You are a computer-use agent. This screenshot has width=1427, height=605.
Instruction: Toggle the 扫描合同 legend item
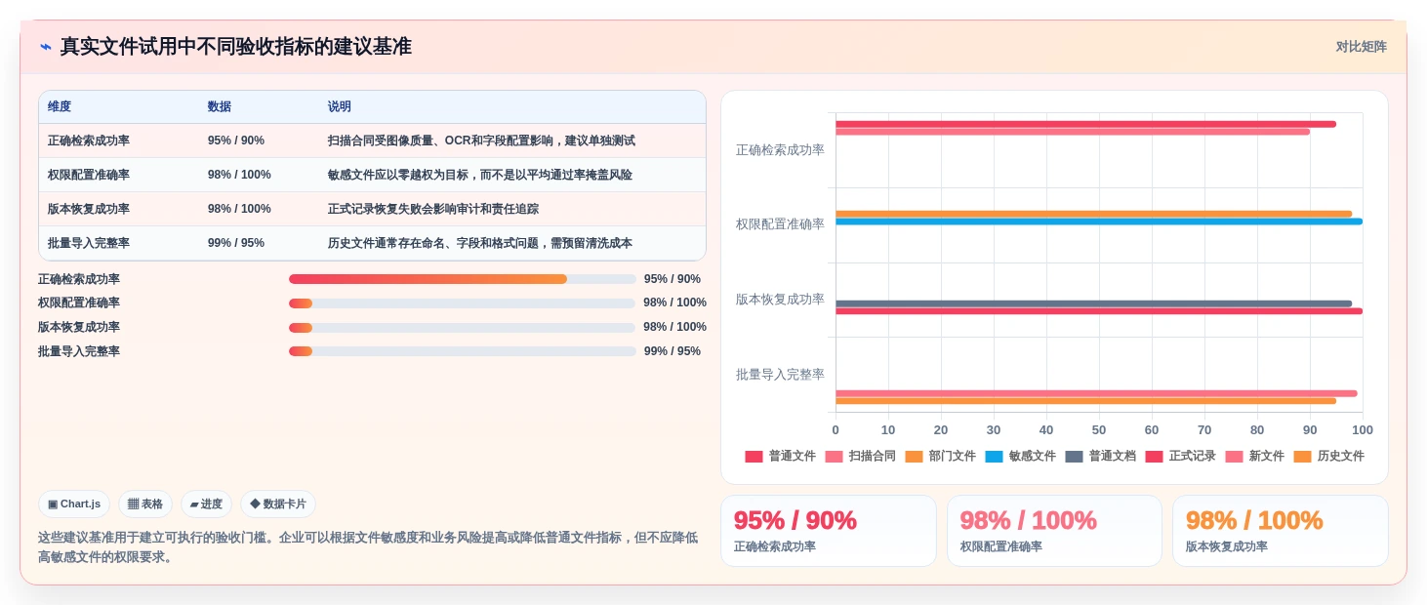[x=860, y=456]
